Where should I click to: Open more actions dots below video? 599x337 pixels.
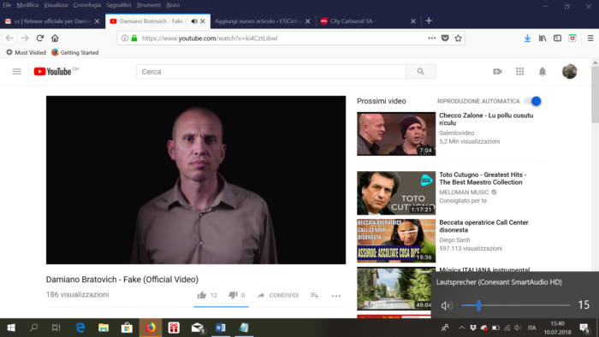coord(336,296)
